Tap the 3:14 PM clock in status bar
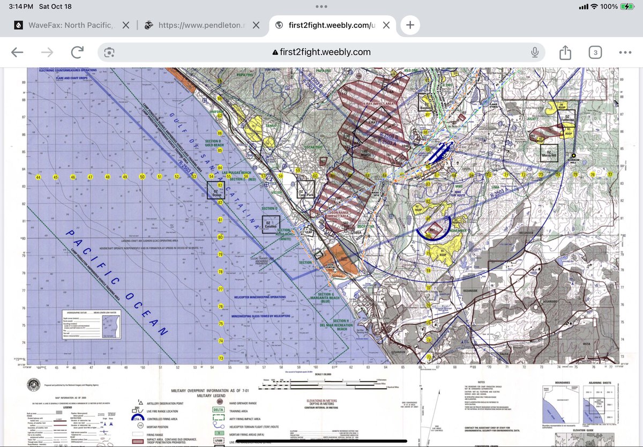Screen dimensions: 643x447 (x=21, y=6)
